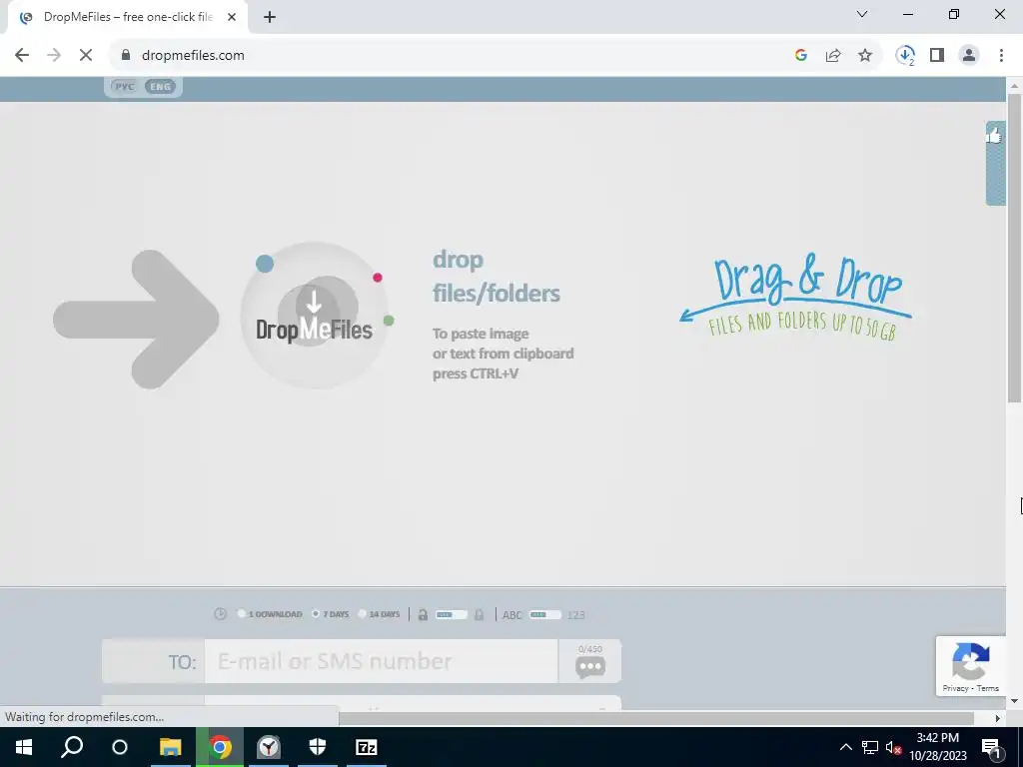
Task: Open the message bubble comment icon
Action: click(x=590, y=666)
